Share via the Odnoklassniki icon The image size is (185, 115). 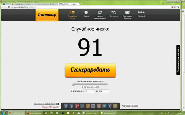pyautogui.click(x=88, y=106)
